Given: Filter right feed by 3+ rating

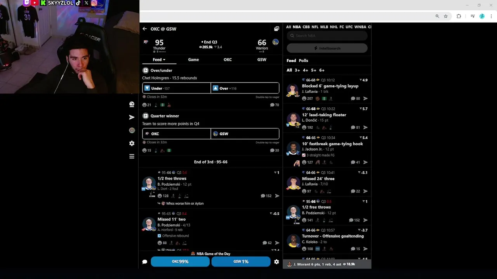Looking at the screenshot, I should tap(297, 70).
